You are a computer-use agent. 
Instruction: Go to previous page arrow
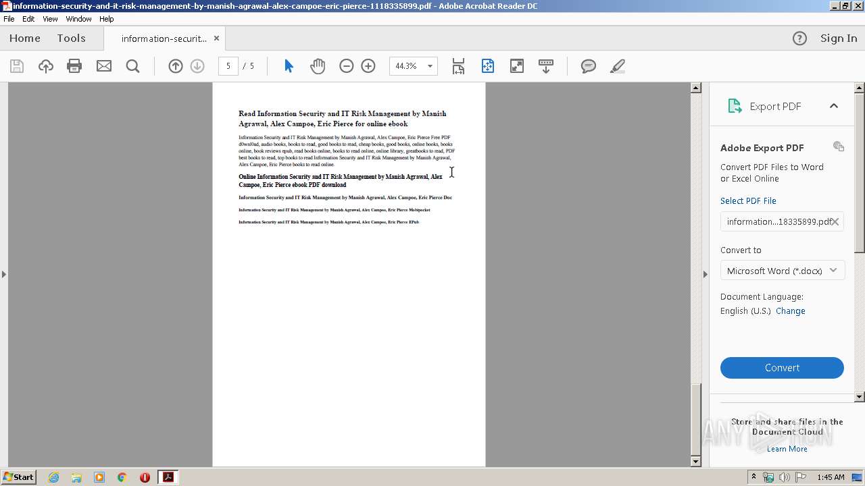pyautogui.click(x=176, y=66)
